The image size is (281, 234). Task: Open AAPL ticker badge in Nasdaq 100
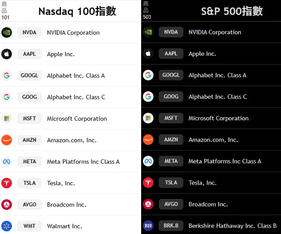pyautogui.click(x=29, y=54)
